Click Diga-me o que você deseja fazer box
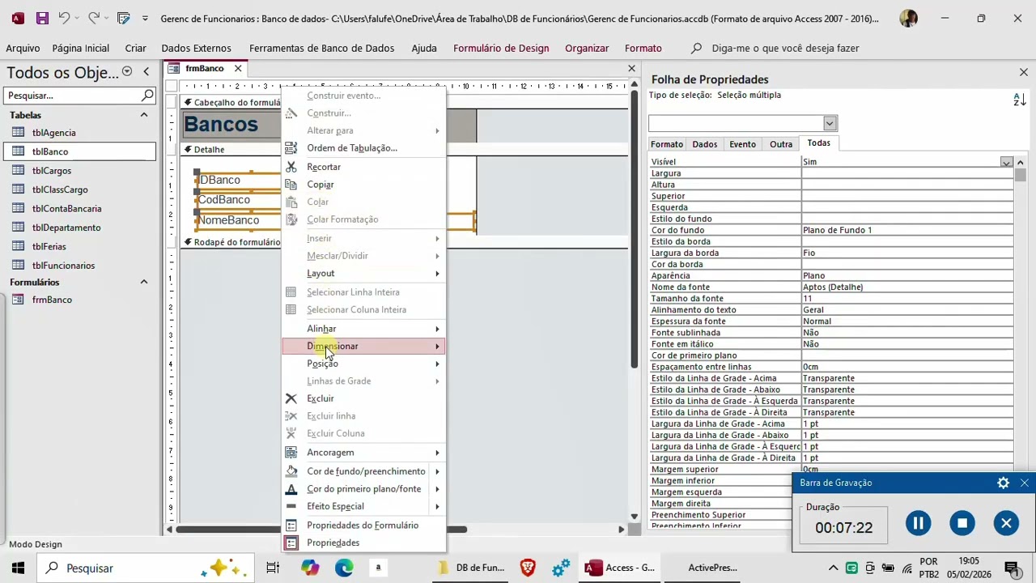Screen dimensions: 1036x583 (x=785, y=49)
